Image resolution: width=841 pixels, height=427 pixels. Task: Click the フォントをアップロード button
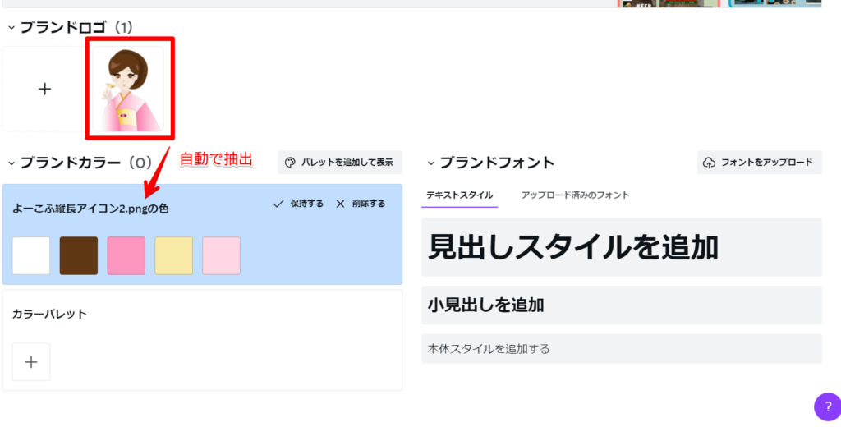(x=760, y=162)
